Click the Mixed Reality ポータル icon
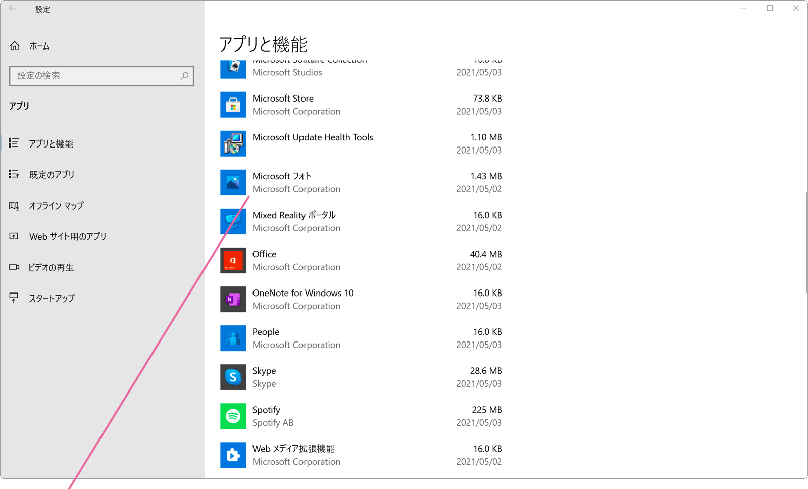The width and height of the screenshot is (808, 489). pyautogui.click(x=233, y=221)
